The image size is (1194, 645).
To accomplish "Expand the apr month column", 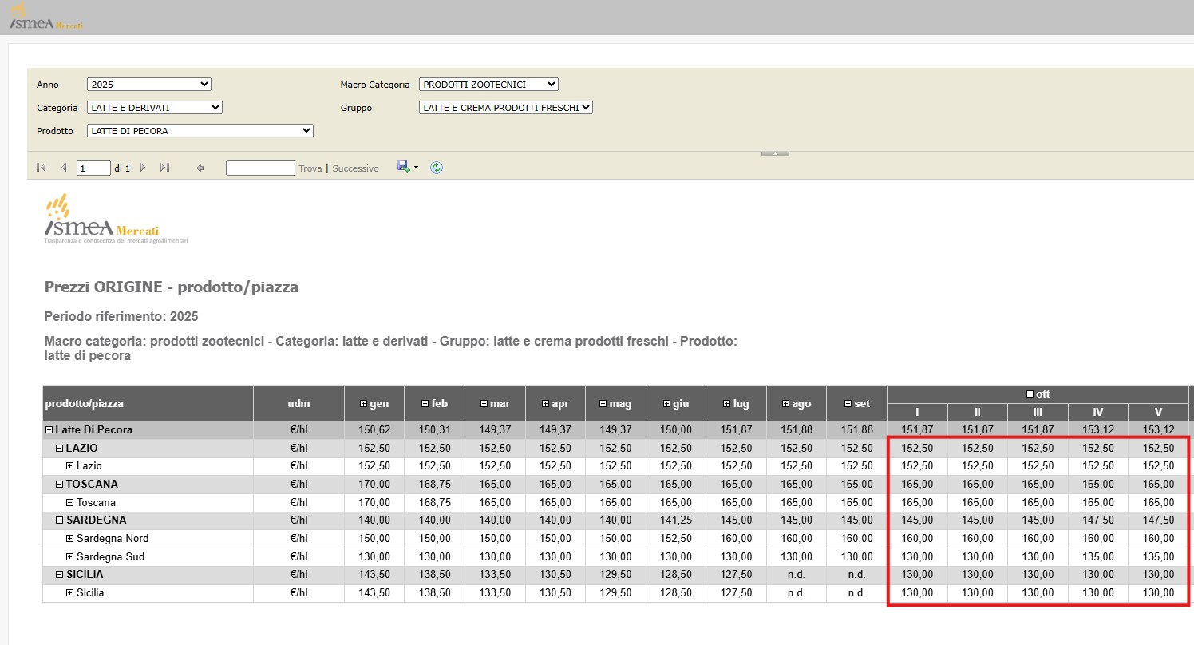I will [x=545, y=404].
